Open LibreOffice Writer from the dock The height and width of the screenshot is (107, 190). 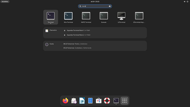point(82,101)
